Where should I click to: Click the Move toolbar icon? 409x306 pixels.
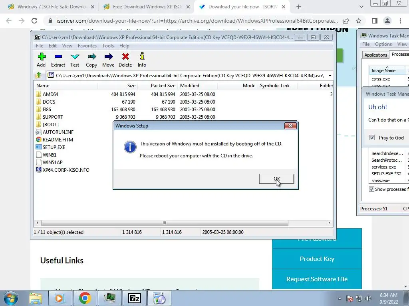click(x=108, y=60)
